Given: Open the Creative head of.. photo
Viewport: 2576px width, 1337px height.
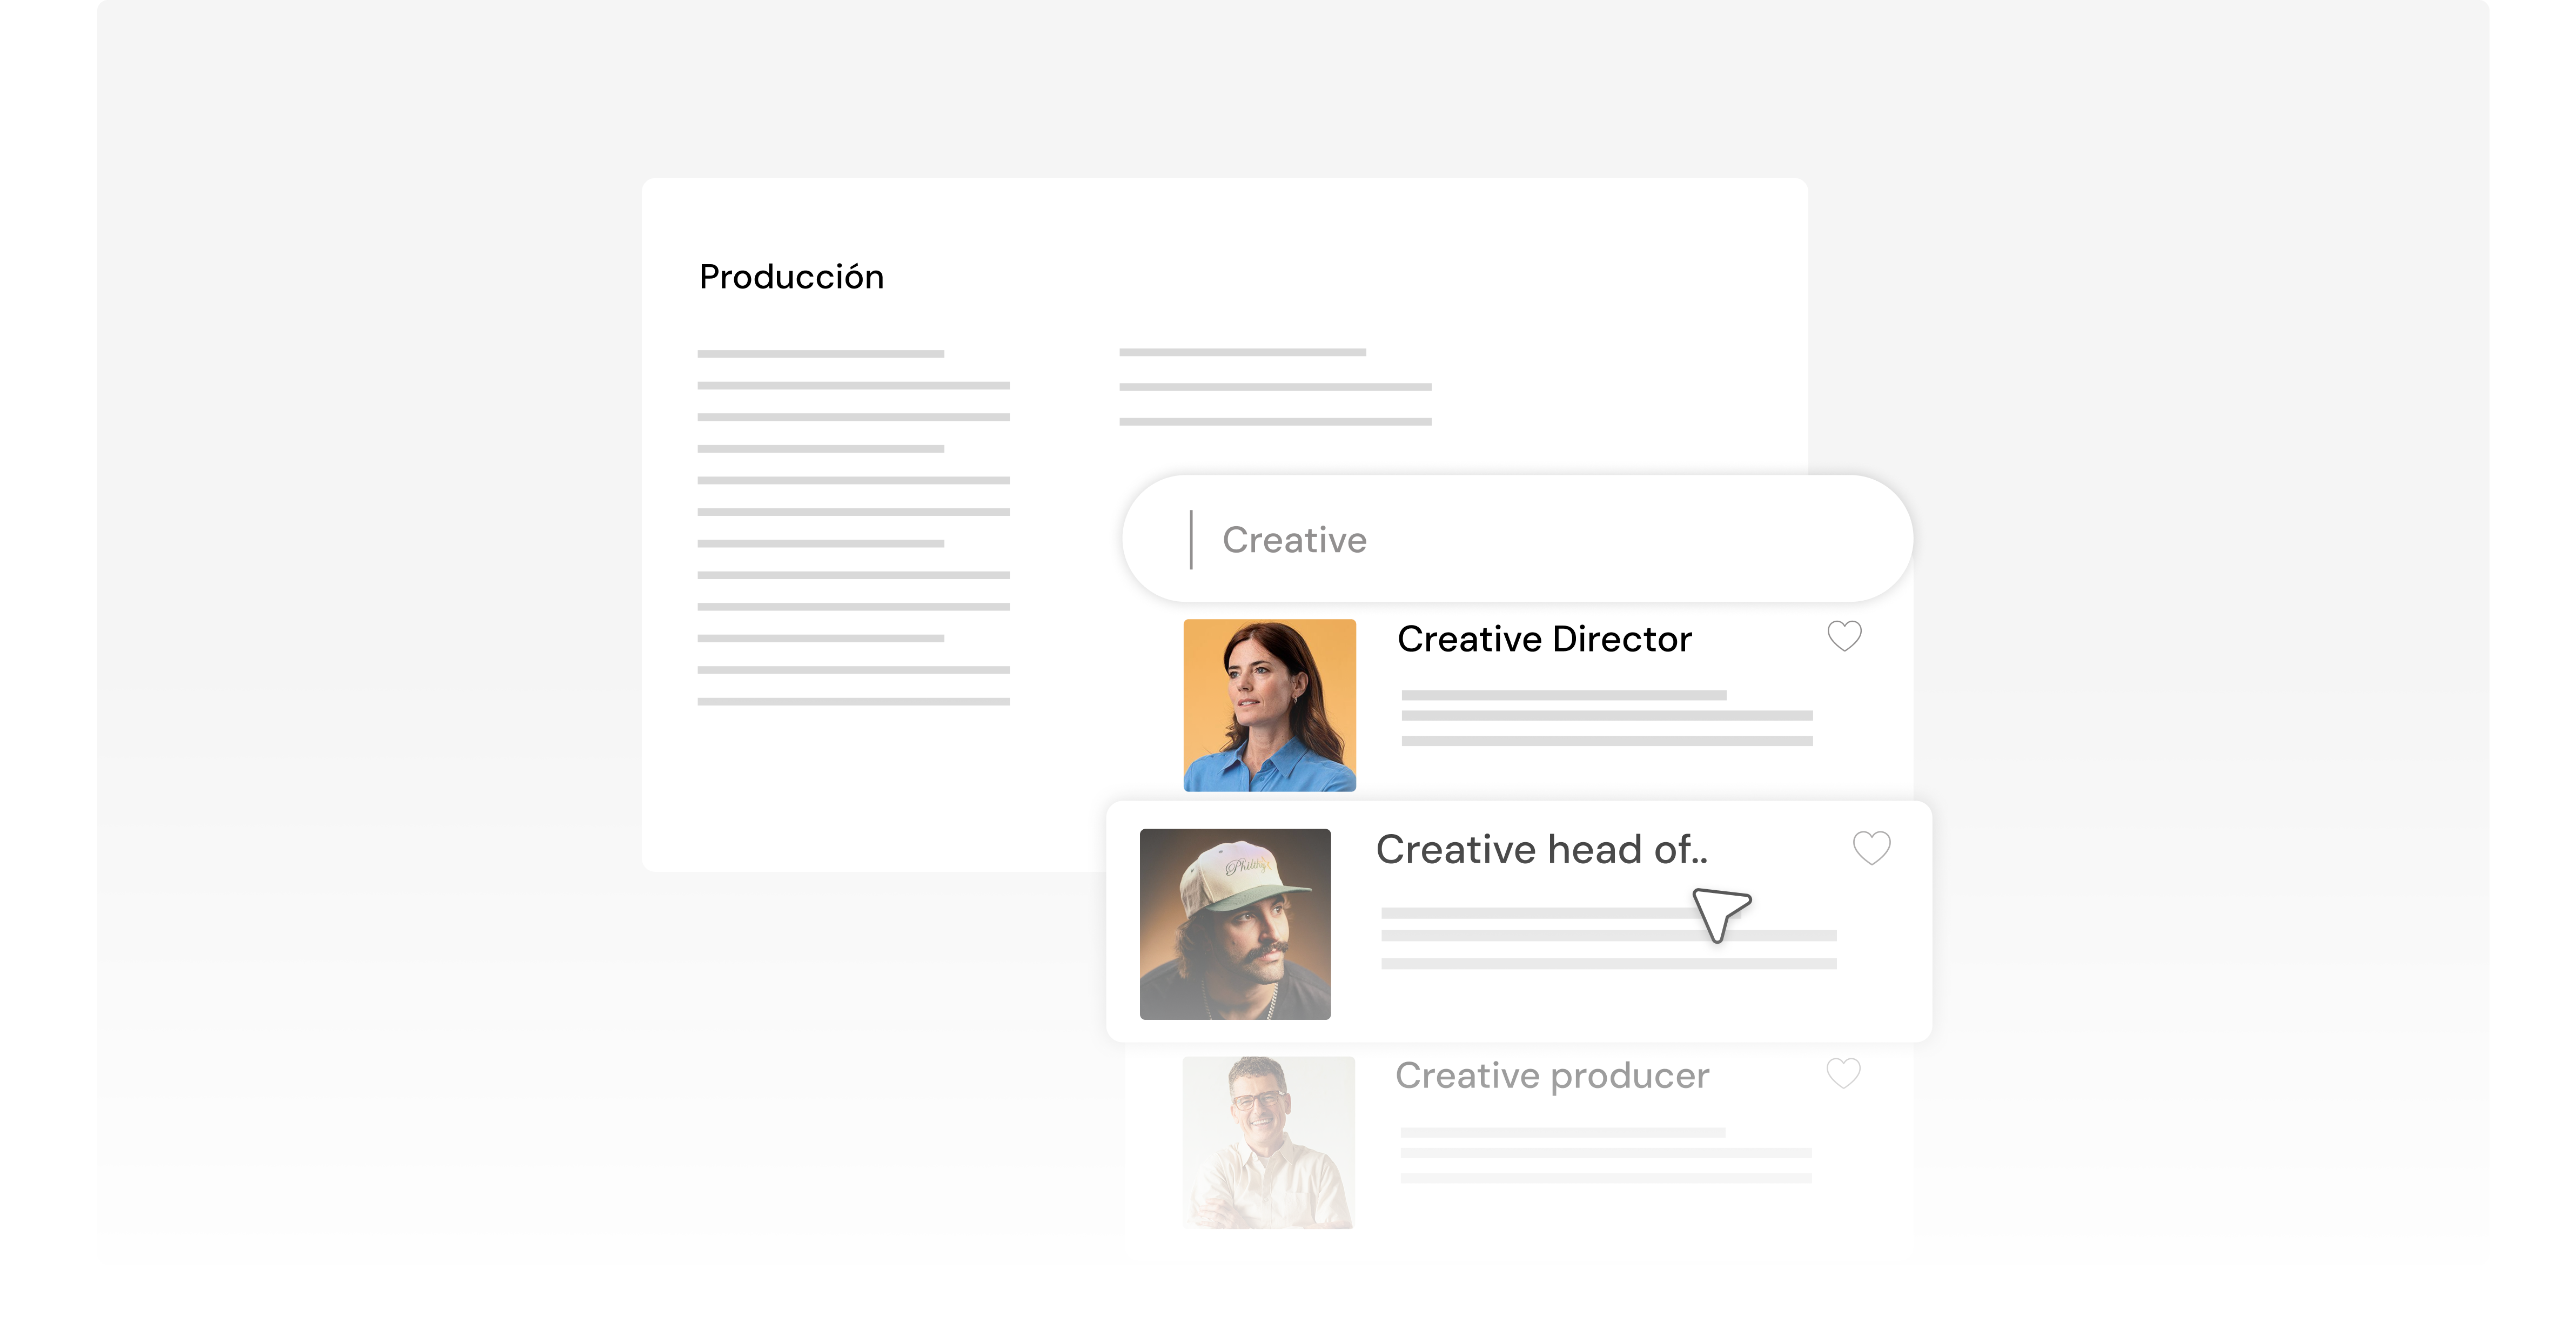Looking at the screenshot, I should click(1235, 924).
